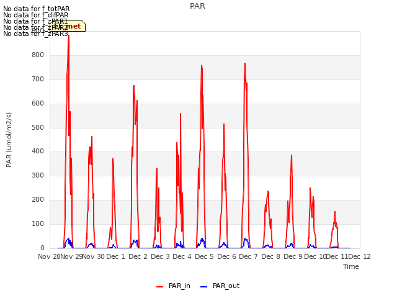Click the Time axis label
The height and width of the screenshot is (298, 397).
pyautogui.click(x=351, y=266)
